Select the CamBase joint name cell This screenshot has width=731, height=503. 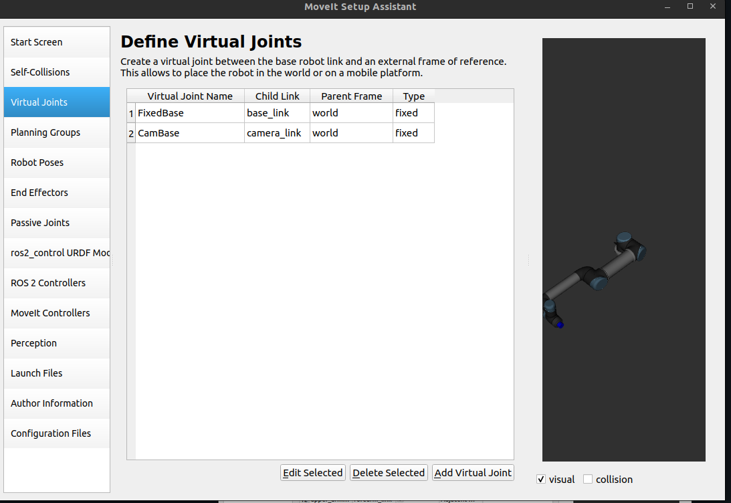(x=190, y=133)
